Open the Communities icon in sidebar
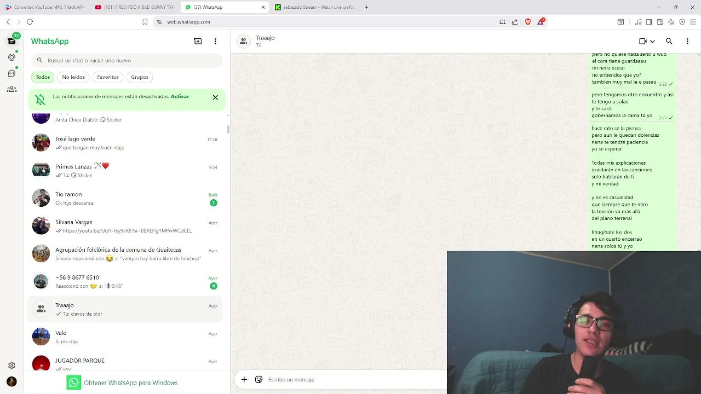The height and width of the screenshot is (394, 701). click(12, 89)
